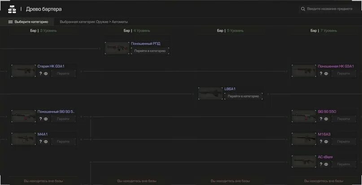Select the "Бар | 4 Уровень" column header
Viewport: 362px width, 185px height.
[x=137, y=30]
